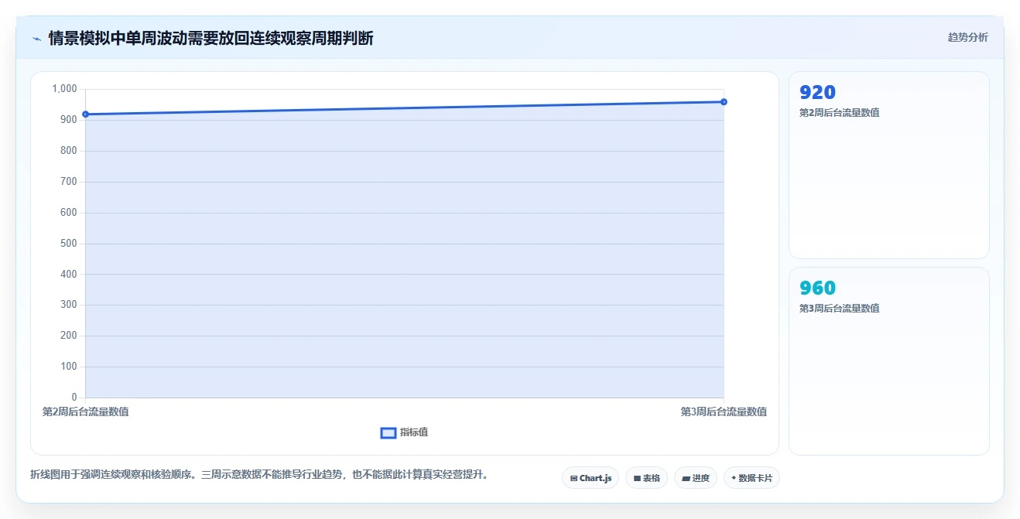Image resolution: width=1020 pixels, height=519 pixels.
Task: Click the 数据卡片 tag button
Action: 751,478
